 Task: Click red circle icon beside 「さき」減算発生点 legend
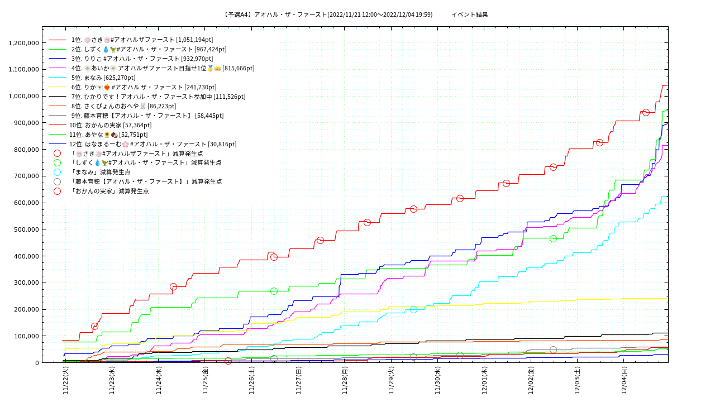pos(57,154)
